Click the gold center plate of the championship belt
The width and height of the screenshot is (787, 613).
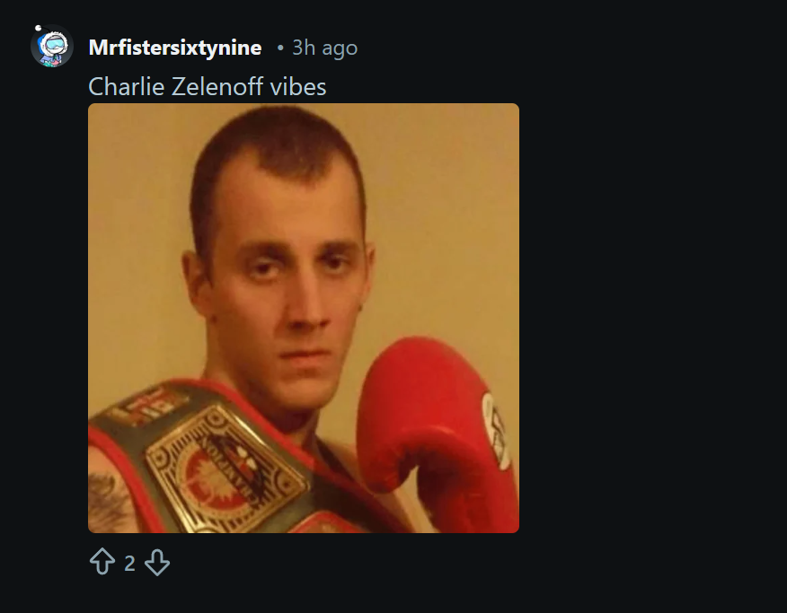[x=225, y=469]
